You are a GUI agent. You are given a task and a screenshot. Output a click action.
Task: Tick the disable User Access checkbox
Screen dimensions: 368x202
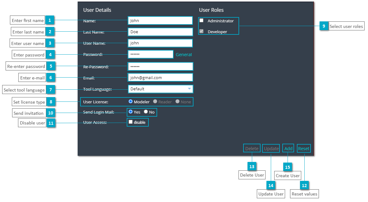pyautogui.click(x=130, y=122)
